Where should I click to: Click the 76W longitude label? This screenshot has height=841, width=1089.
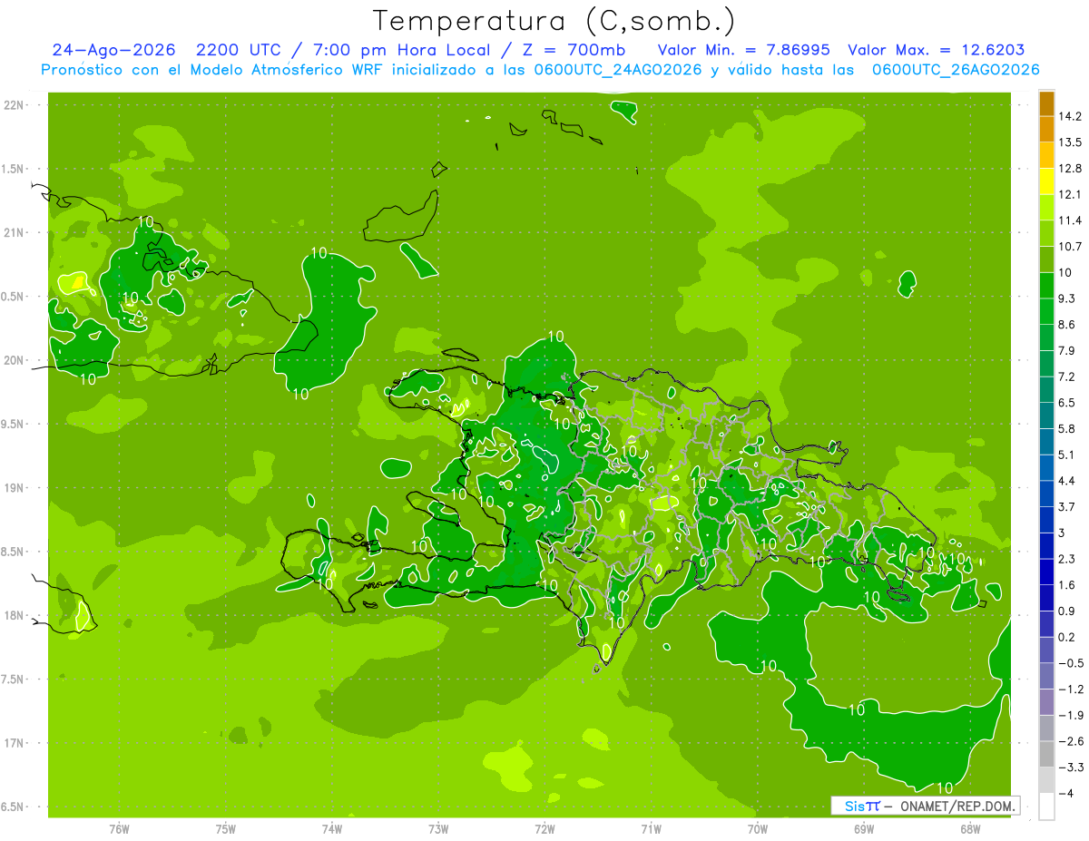point(119,829)
